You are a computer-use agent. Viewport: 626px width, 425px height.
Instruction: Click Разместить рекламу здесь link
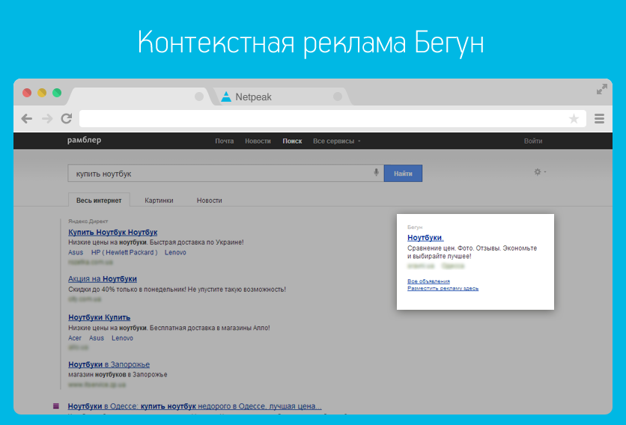coord(443,288)
